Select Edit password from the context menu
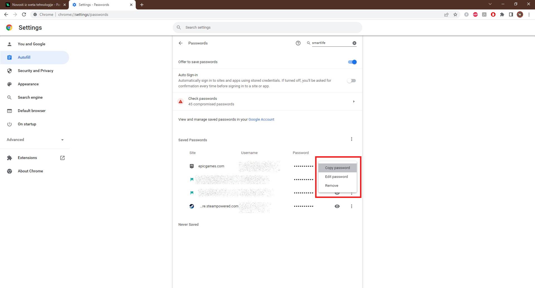The width and height of the screenshot is (535, 288). pyautogui.click(x=336, y=177)
